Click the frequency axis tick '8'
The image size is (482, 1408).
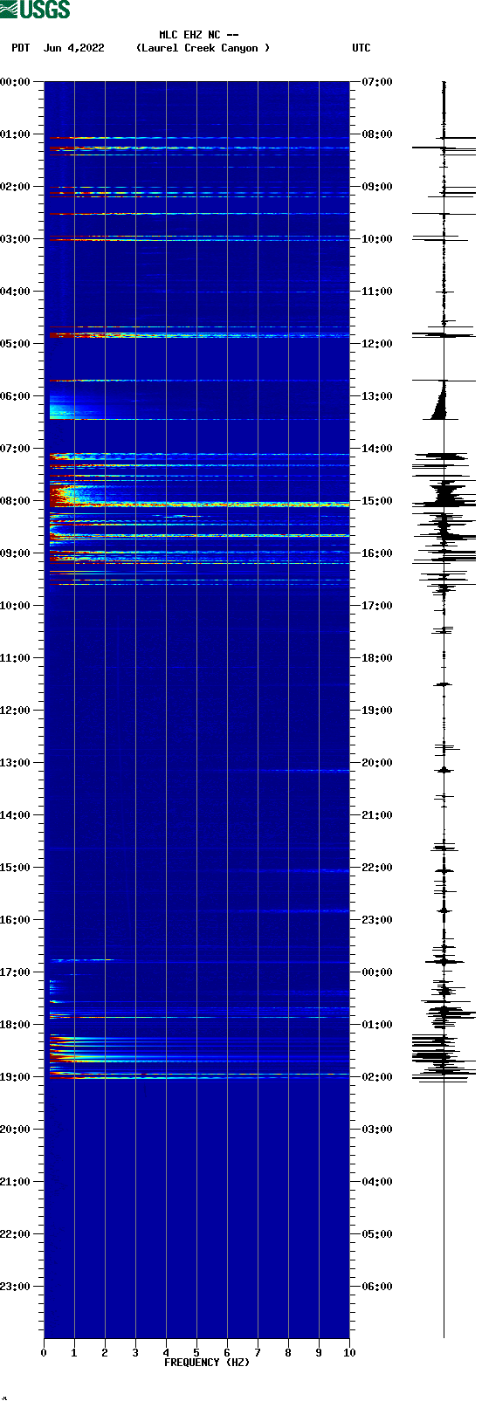(288, 1353)
